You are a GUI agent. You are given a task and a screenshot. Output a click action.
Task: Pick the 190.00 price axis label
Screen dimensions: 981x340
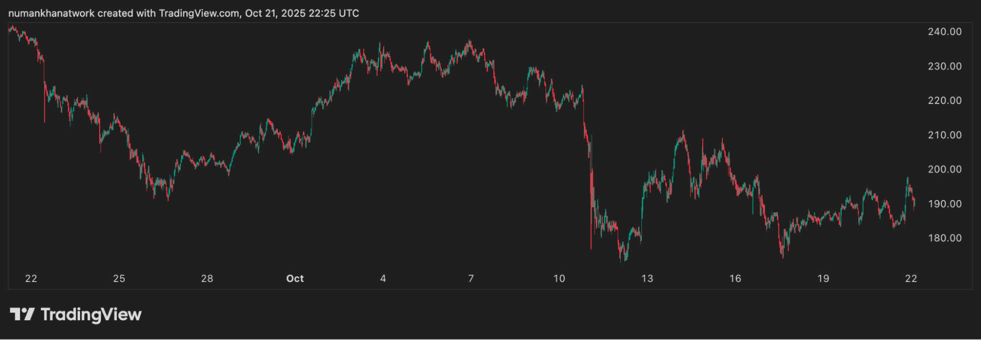tap(944, 204)
